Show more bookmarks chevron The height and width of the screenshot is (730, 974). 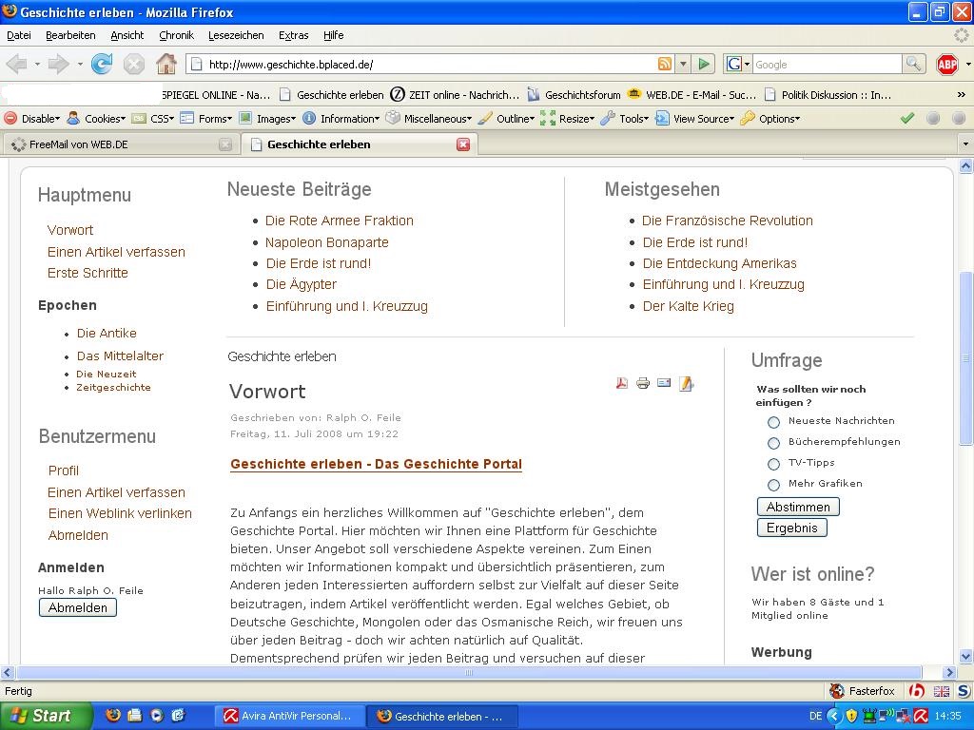click(x=961, y=95)
